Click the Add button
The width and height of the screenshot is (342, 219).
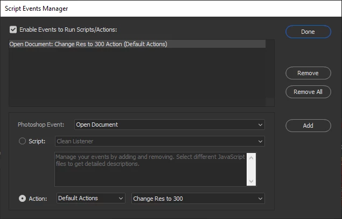[308, 126]
